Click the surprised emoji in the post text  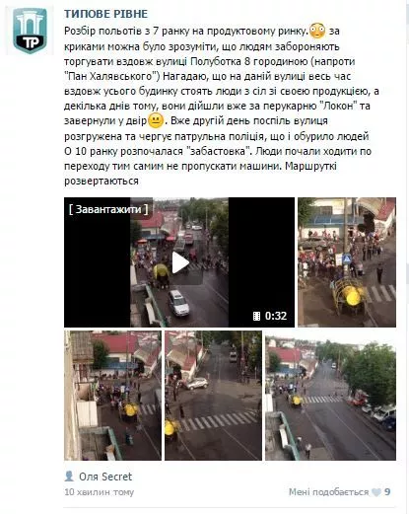317,31
